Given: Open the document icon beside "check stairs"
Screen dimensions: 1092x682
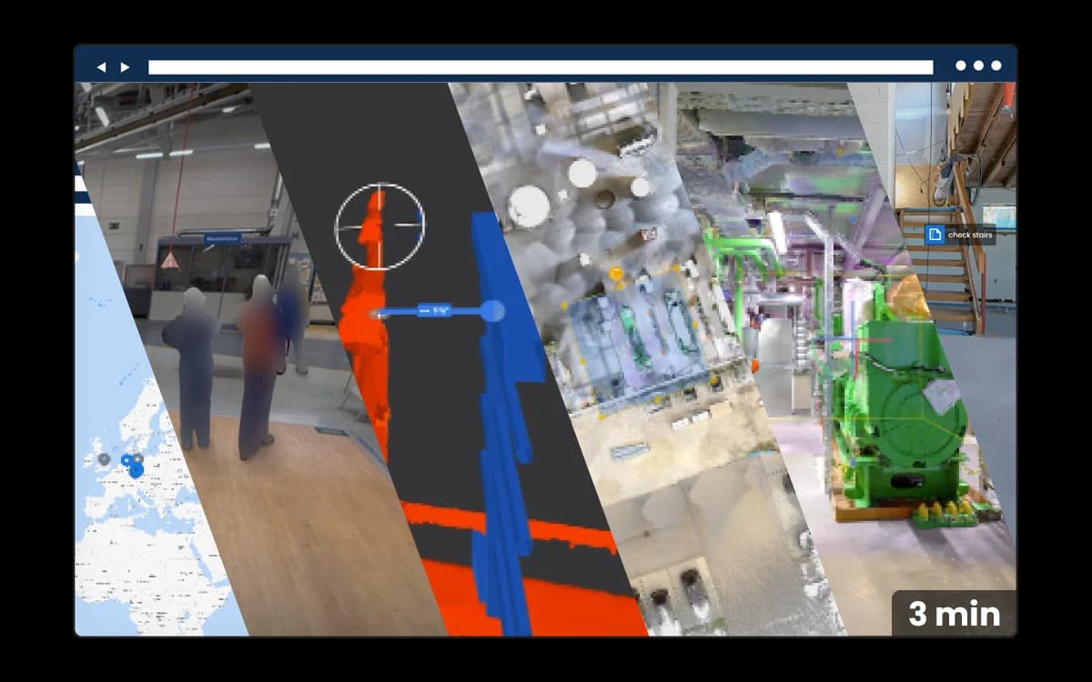Looking at the screenshot, I should [x=934, y=236].
